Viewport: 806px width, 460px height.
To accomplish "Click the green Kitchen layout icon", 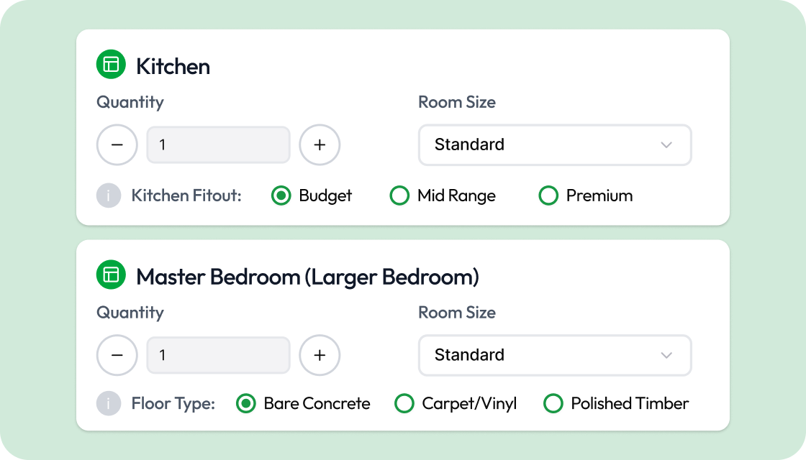I will (111, 65).
